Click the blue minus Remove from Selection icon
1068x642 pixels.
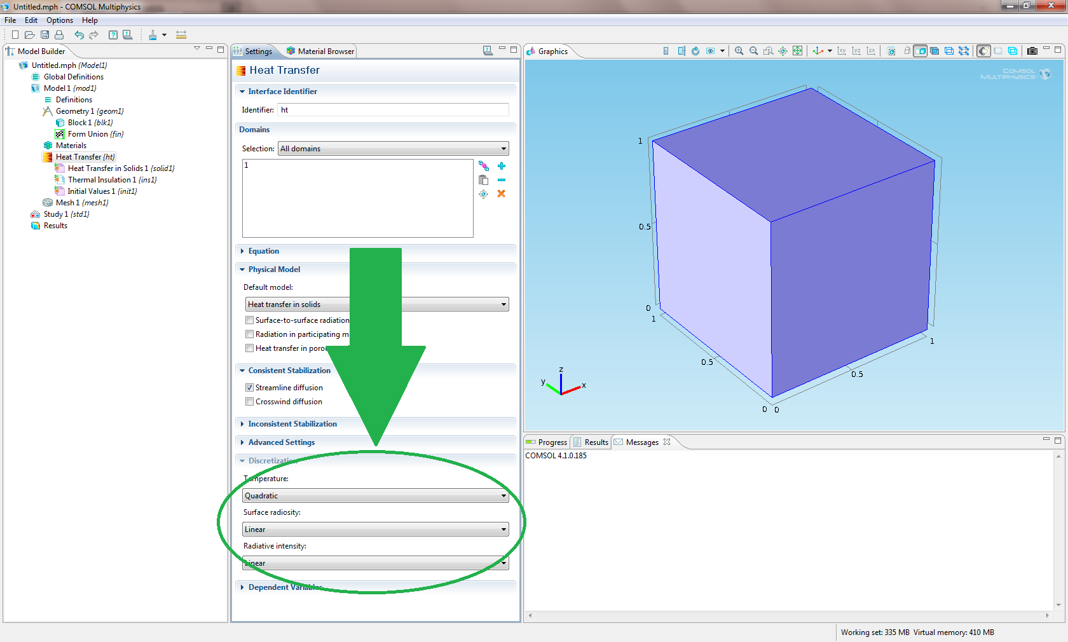502,180
